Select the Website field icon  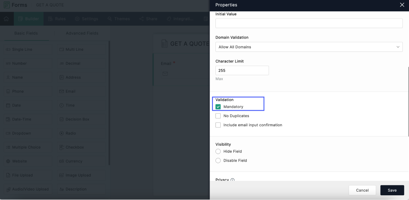[x=8, y=161]
